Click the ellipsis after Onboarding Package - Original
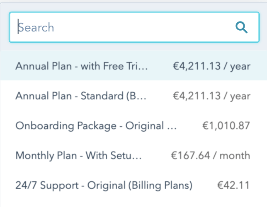 172,127
